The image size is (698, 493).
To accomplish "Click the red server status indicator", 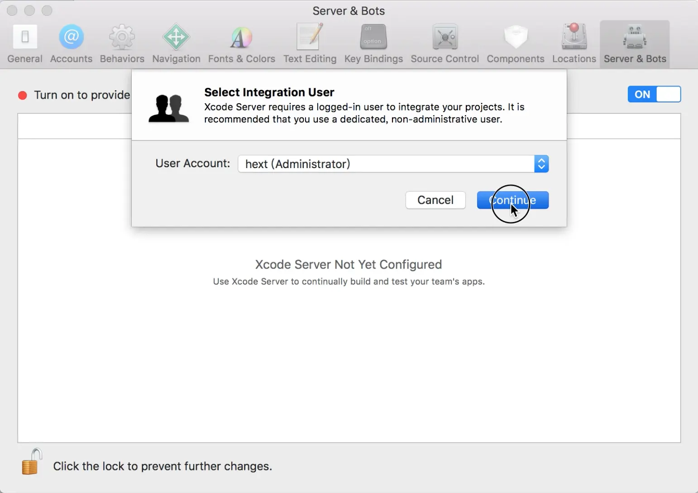I will (22, 95).
